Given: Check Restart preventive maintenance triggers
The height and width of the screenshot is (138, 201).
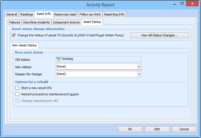Looking at the screenshot, I should point(17,94).
